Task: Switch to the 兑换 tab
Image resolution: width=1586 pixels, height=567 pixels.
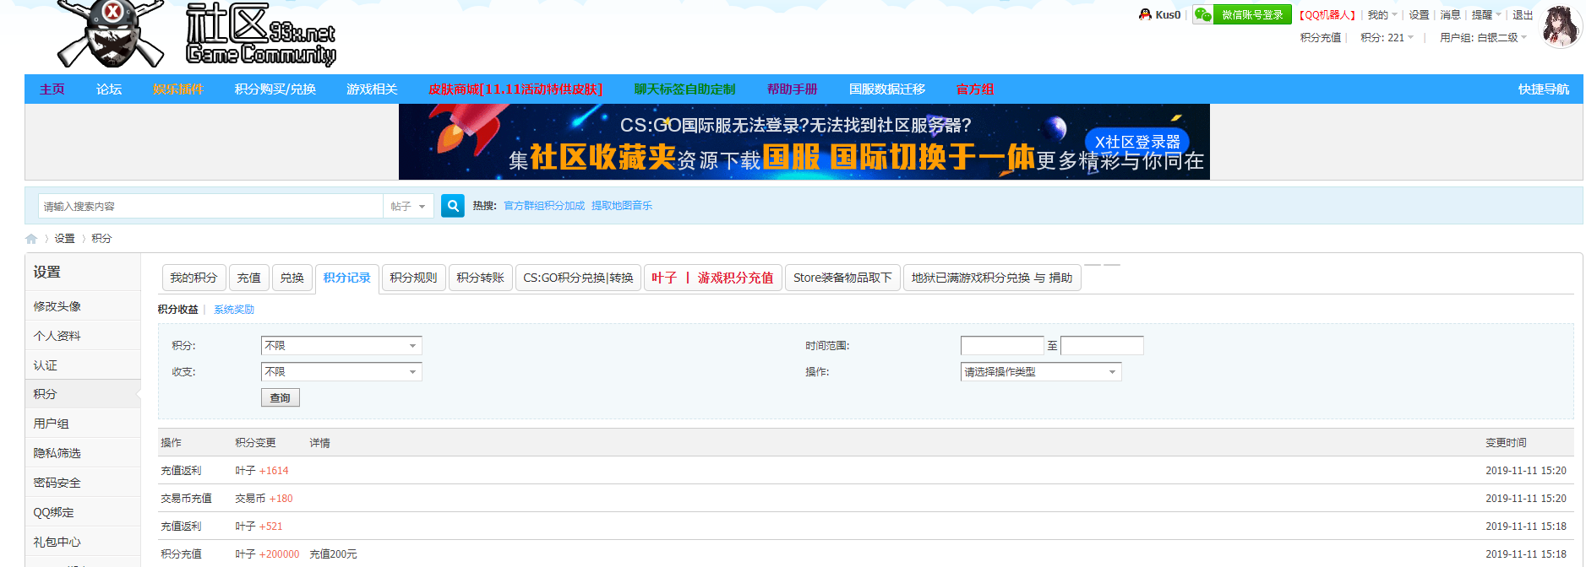Action: tap(292, 278)
